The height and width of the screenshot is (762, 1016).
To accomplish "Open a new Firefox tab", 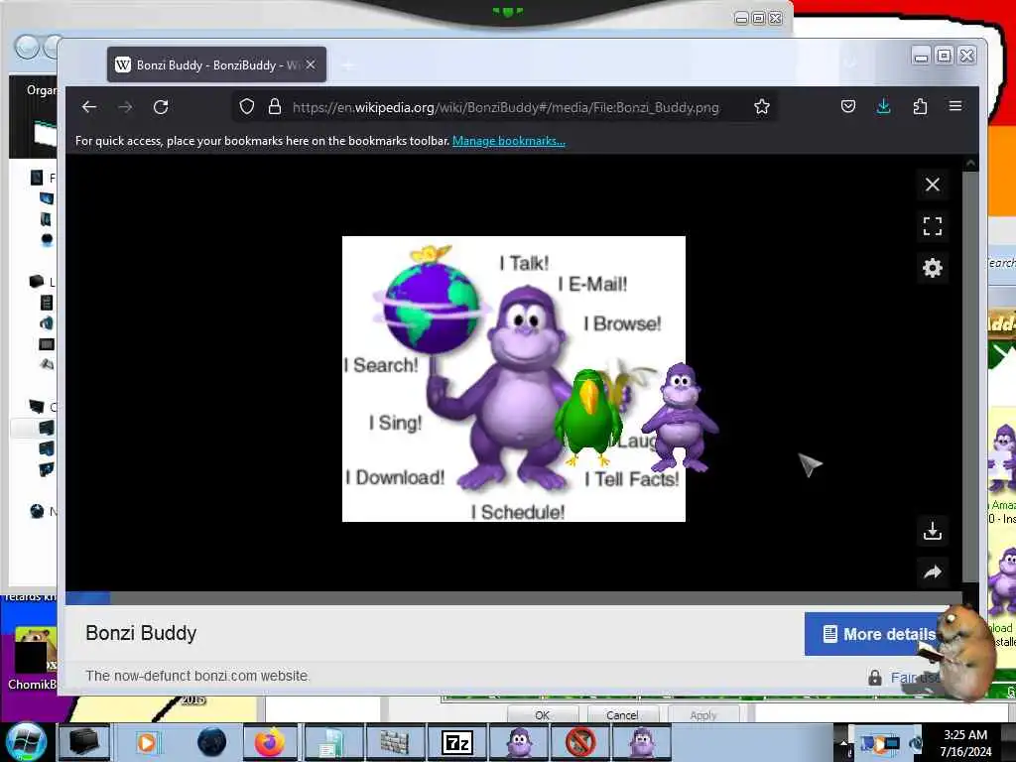I will click(348, 65).
